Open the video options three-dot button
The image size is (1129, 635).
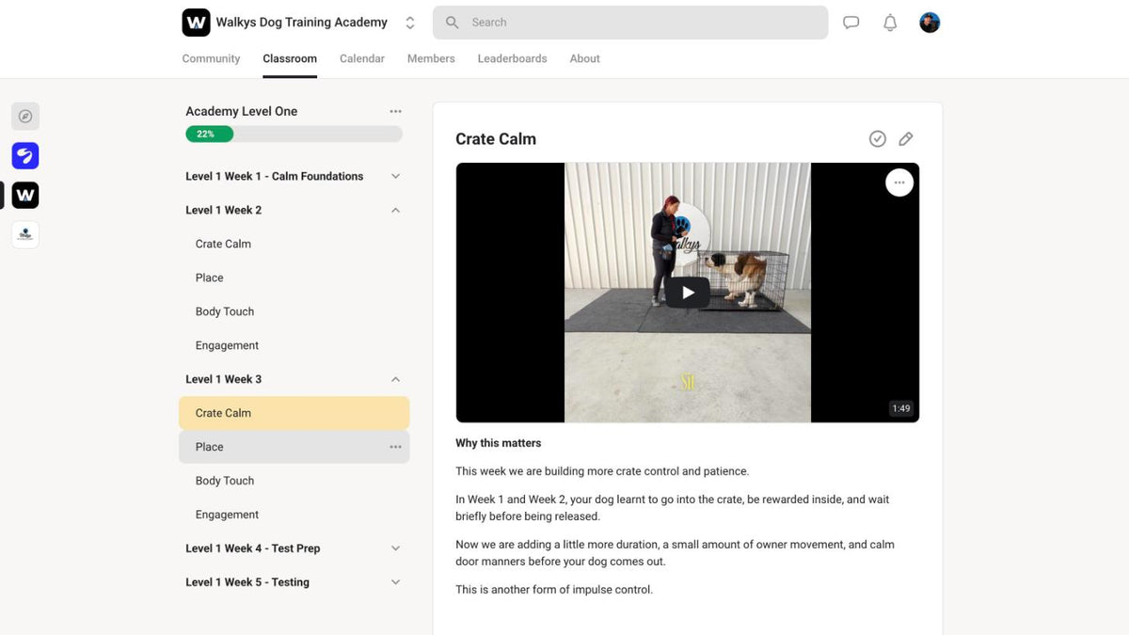(x=899, y=183)
